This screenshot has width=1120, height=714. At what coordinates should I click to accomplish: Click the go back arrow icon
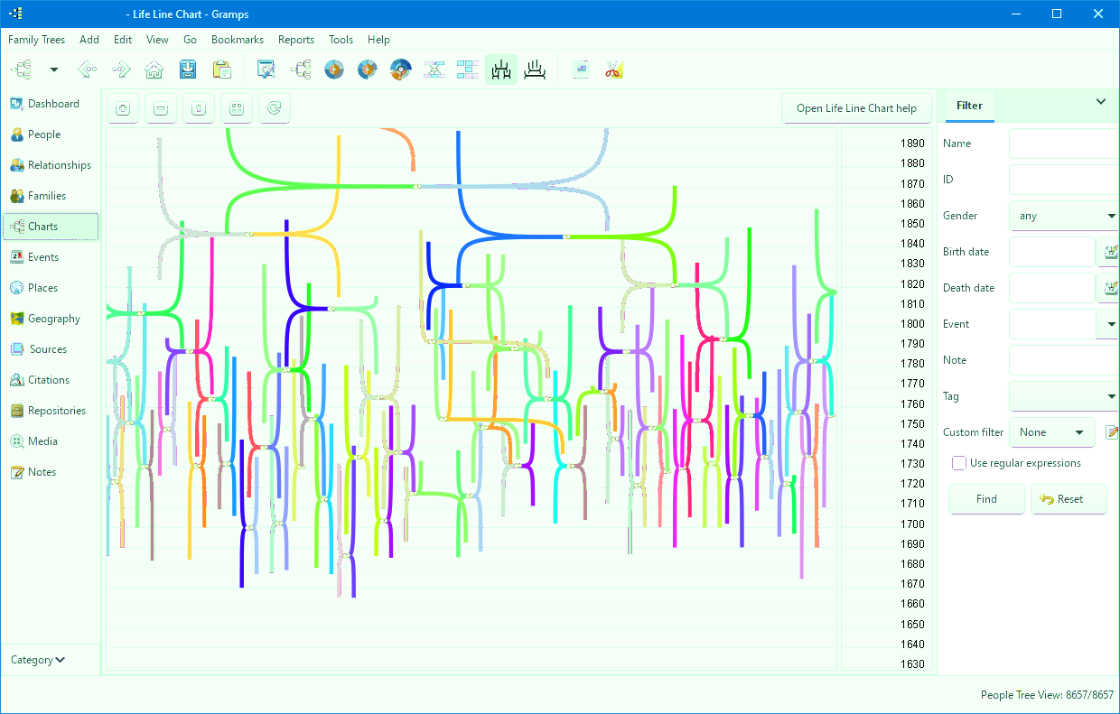pos(87,70)
